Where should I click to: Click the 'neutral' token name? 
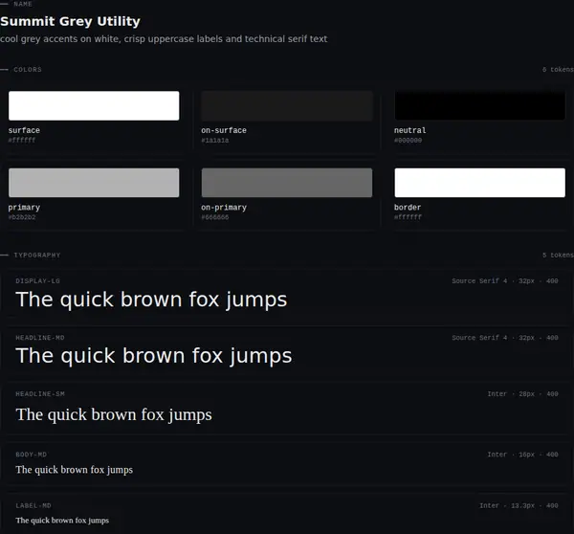point(410,130)
